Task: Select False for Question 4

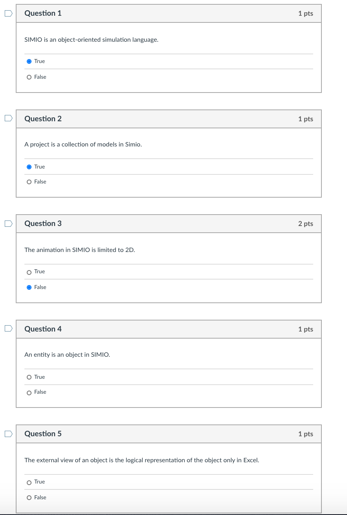Action: point(29,392)
